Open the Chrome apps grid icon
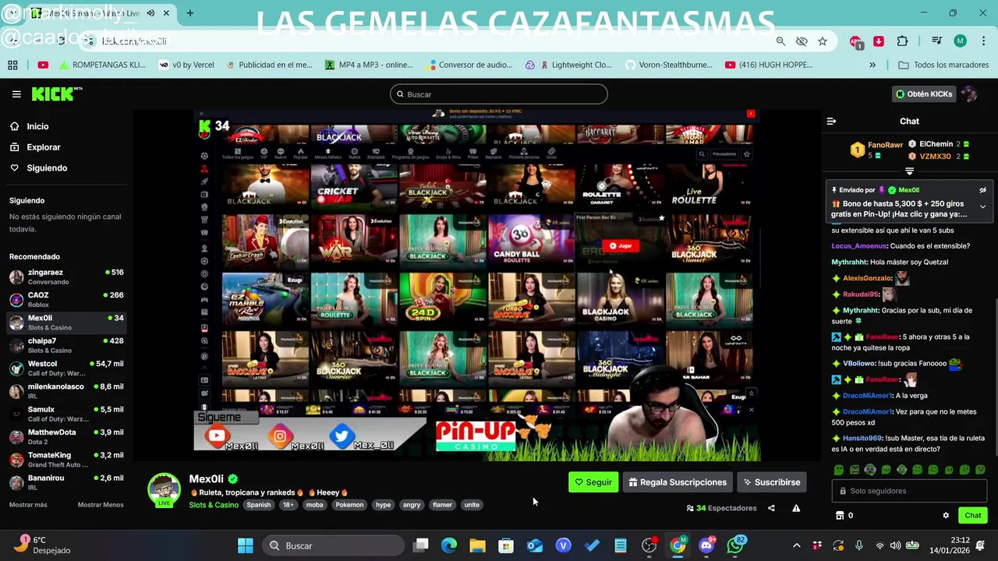This screenshot has width=998, height=561. (x=12, y=65)
